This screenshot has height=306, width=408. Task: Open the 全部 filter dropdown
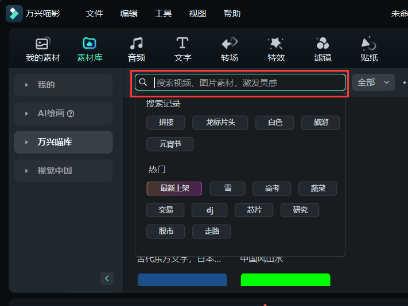(373, 83)
